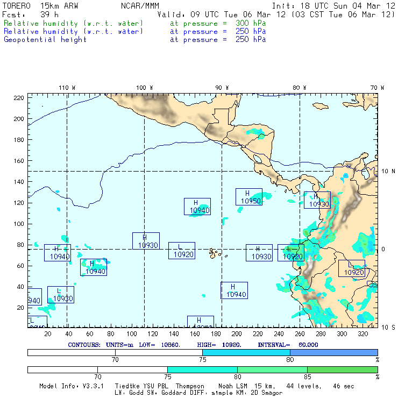Click the island of Jamaica on the map
Image resolution: width=398 pixels, height=398 pixels.
(321, 106)
